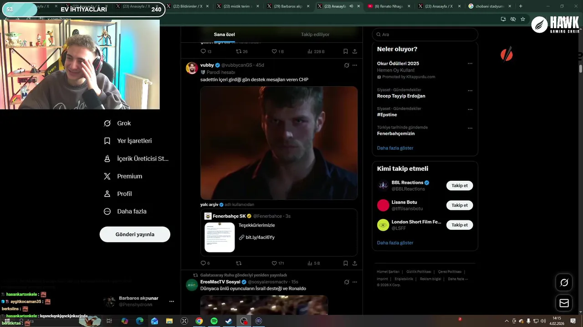Click taskbar clock showing 14:15

tap(557, 321)
